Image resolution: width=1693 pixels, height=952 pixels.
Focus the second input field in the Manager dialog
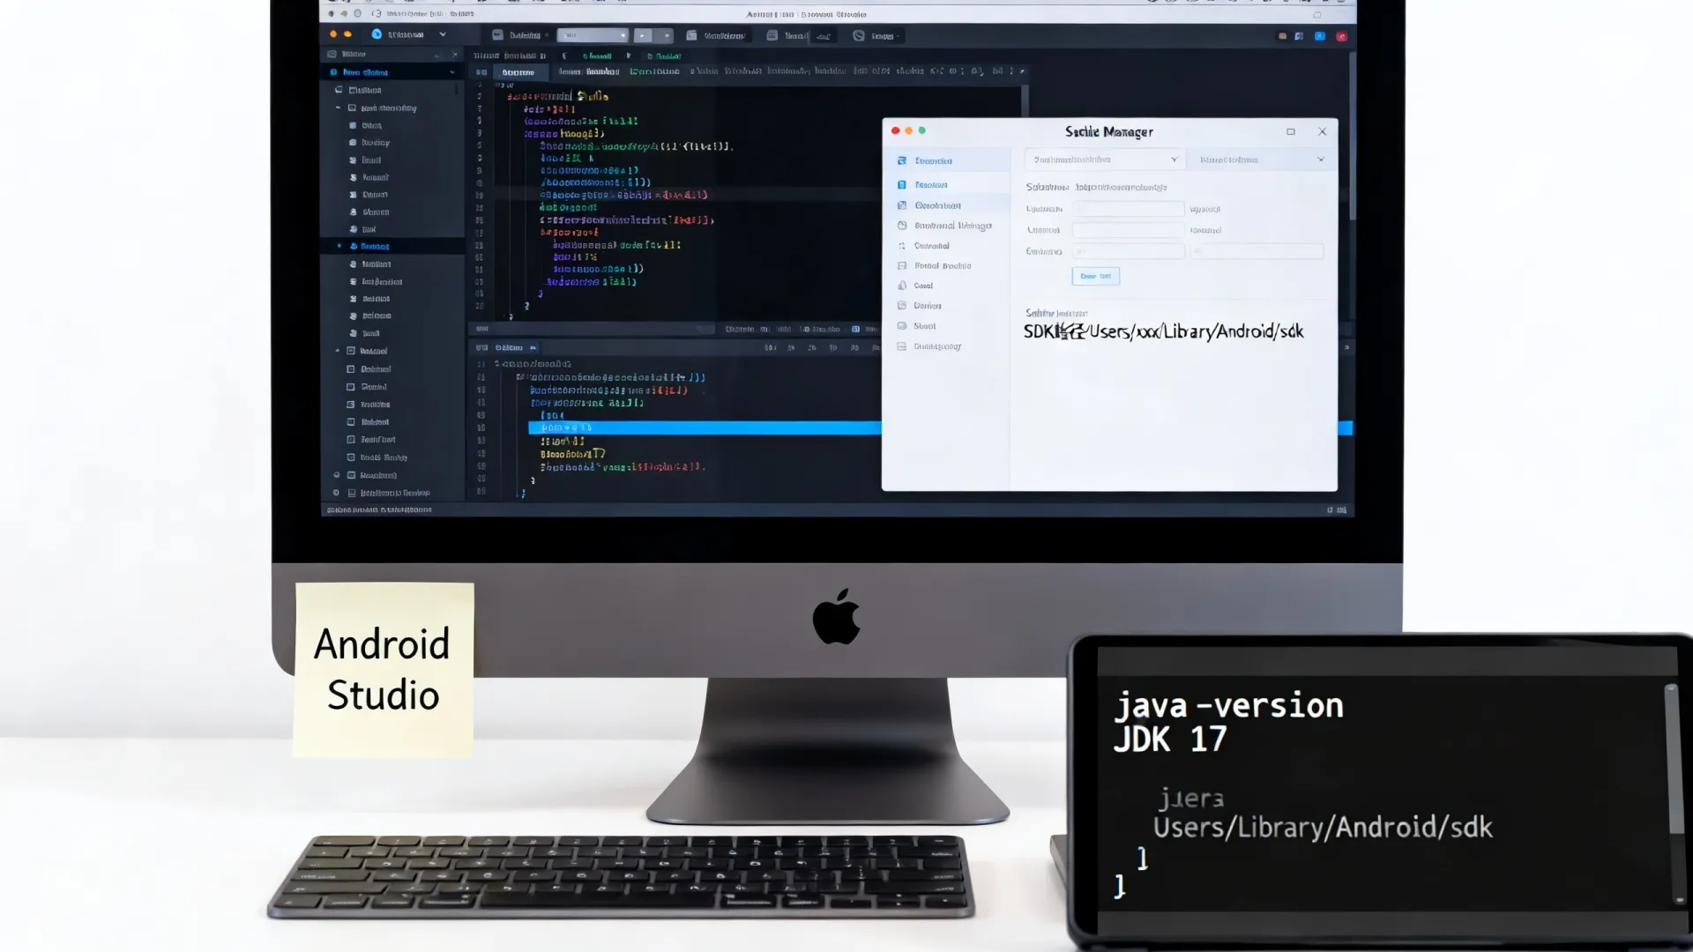tap(1128, 230)
